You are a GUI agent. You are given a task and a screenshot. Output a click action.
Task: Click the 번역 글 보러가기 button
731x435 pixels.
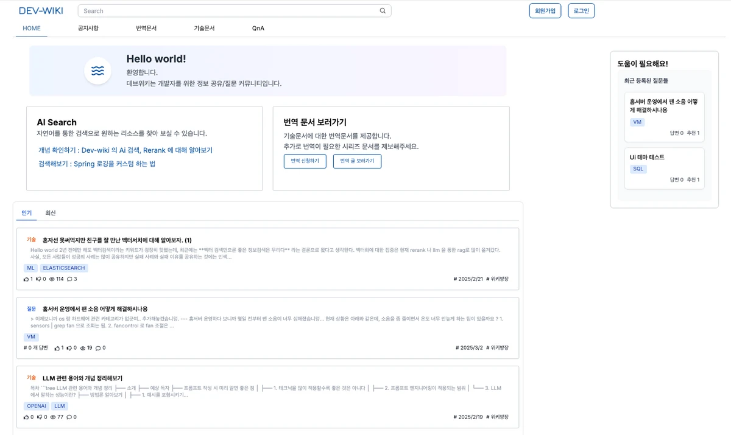coord(357,161)
